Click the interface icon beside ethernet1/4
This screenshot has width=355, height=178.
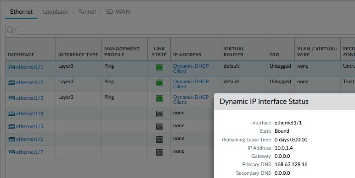point(11,113)
